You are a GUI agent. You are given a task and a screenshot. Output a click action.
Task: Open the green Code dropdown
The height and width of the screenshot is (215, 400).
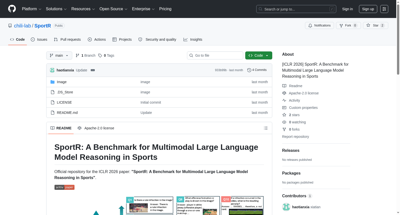[x=259, y=55]
